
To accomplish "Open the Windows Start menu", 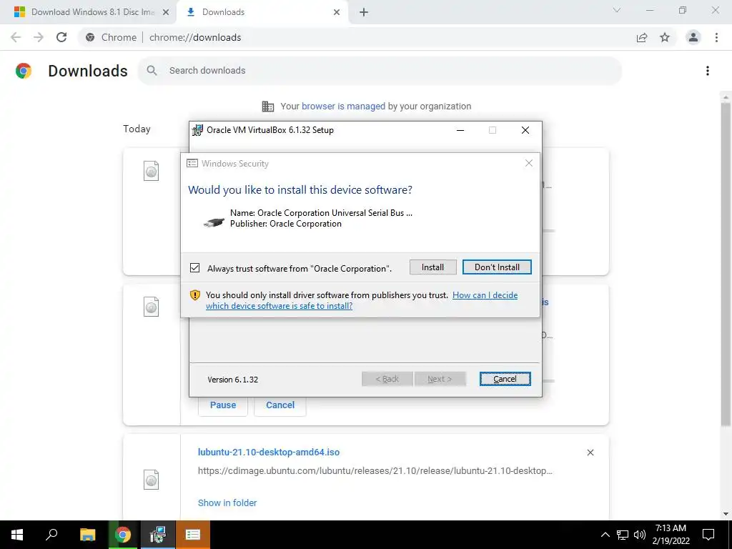I will point(17,535).
